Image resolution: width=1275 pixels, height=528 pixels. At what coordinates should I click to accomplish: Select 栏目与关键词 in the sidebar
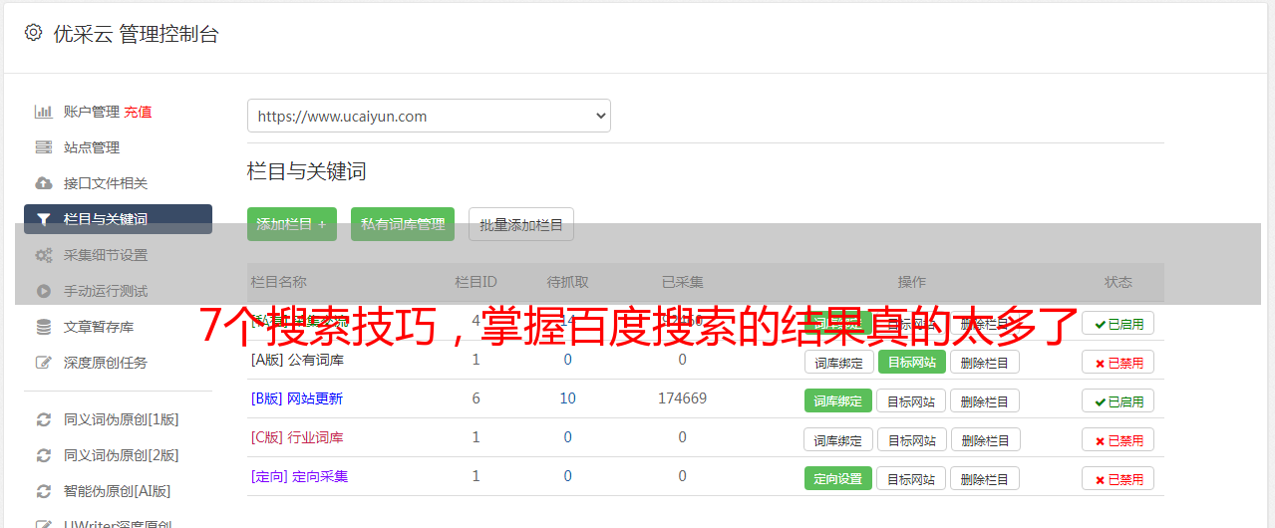coord(118,219)
